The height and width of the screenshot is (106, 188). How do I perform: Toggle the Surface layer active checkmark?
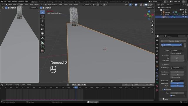[181, 44]
